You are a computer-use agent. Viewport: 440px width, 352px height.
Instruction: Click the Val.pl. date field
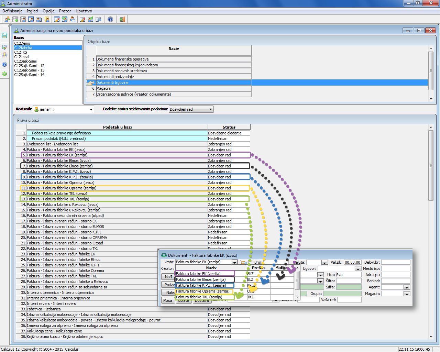point(352,262)
